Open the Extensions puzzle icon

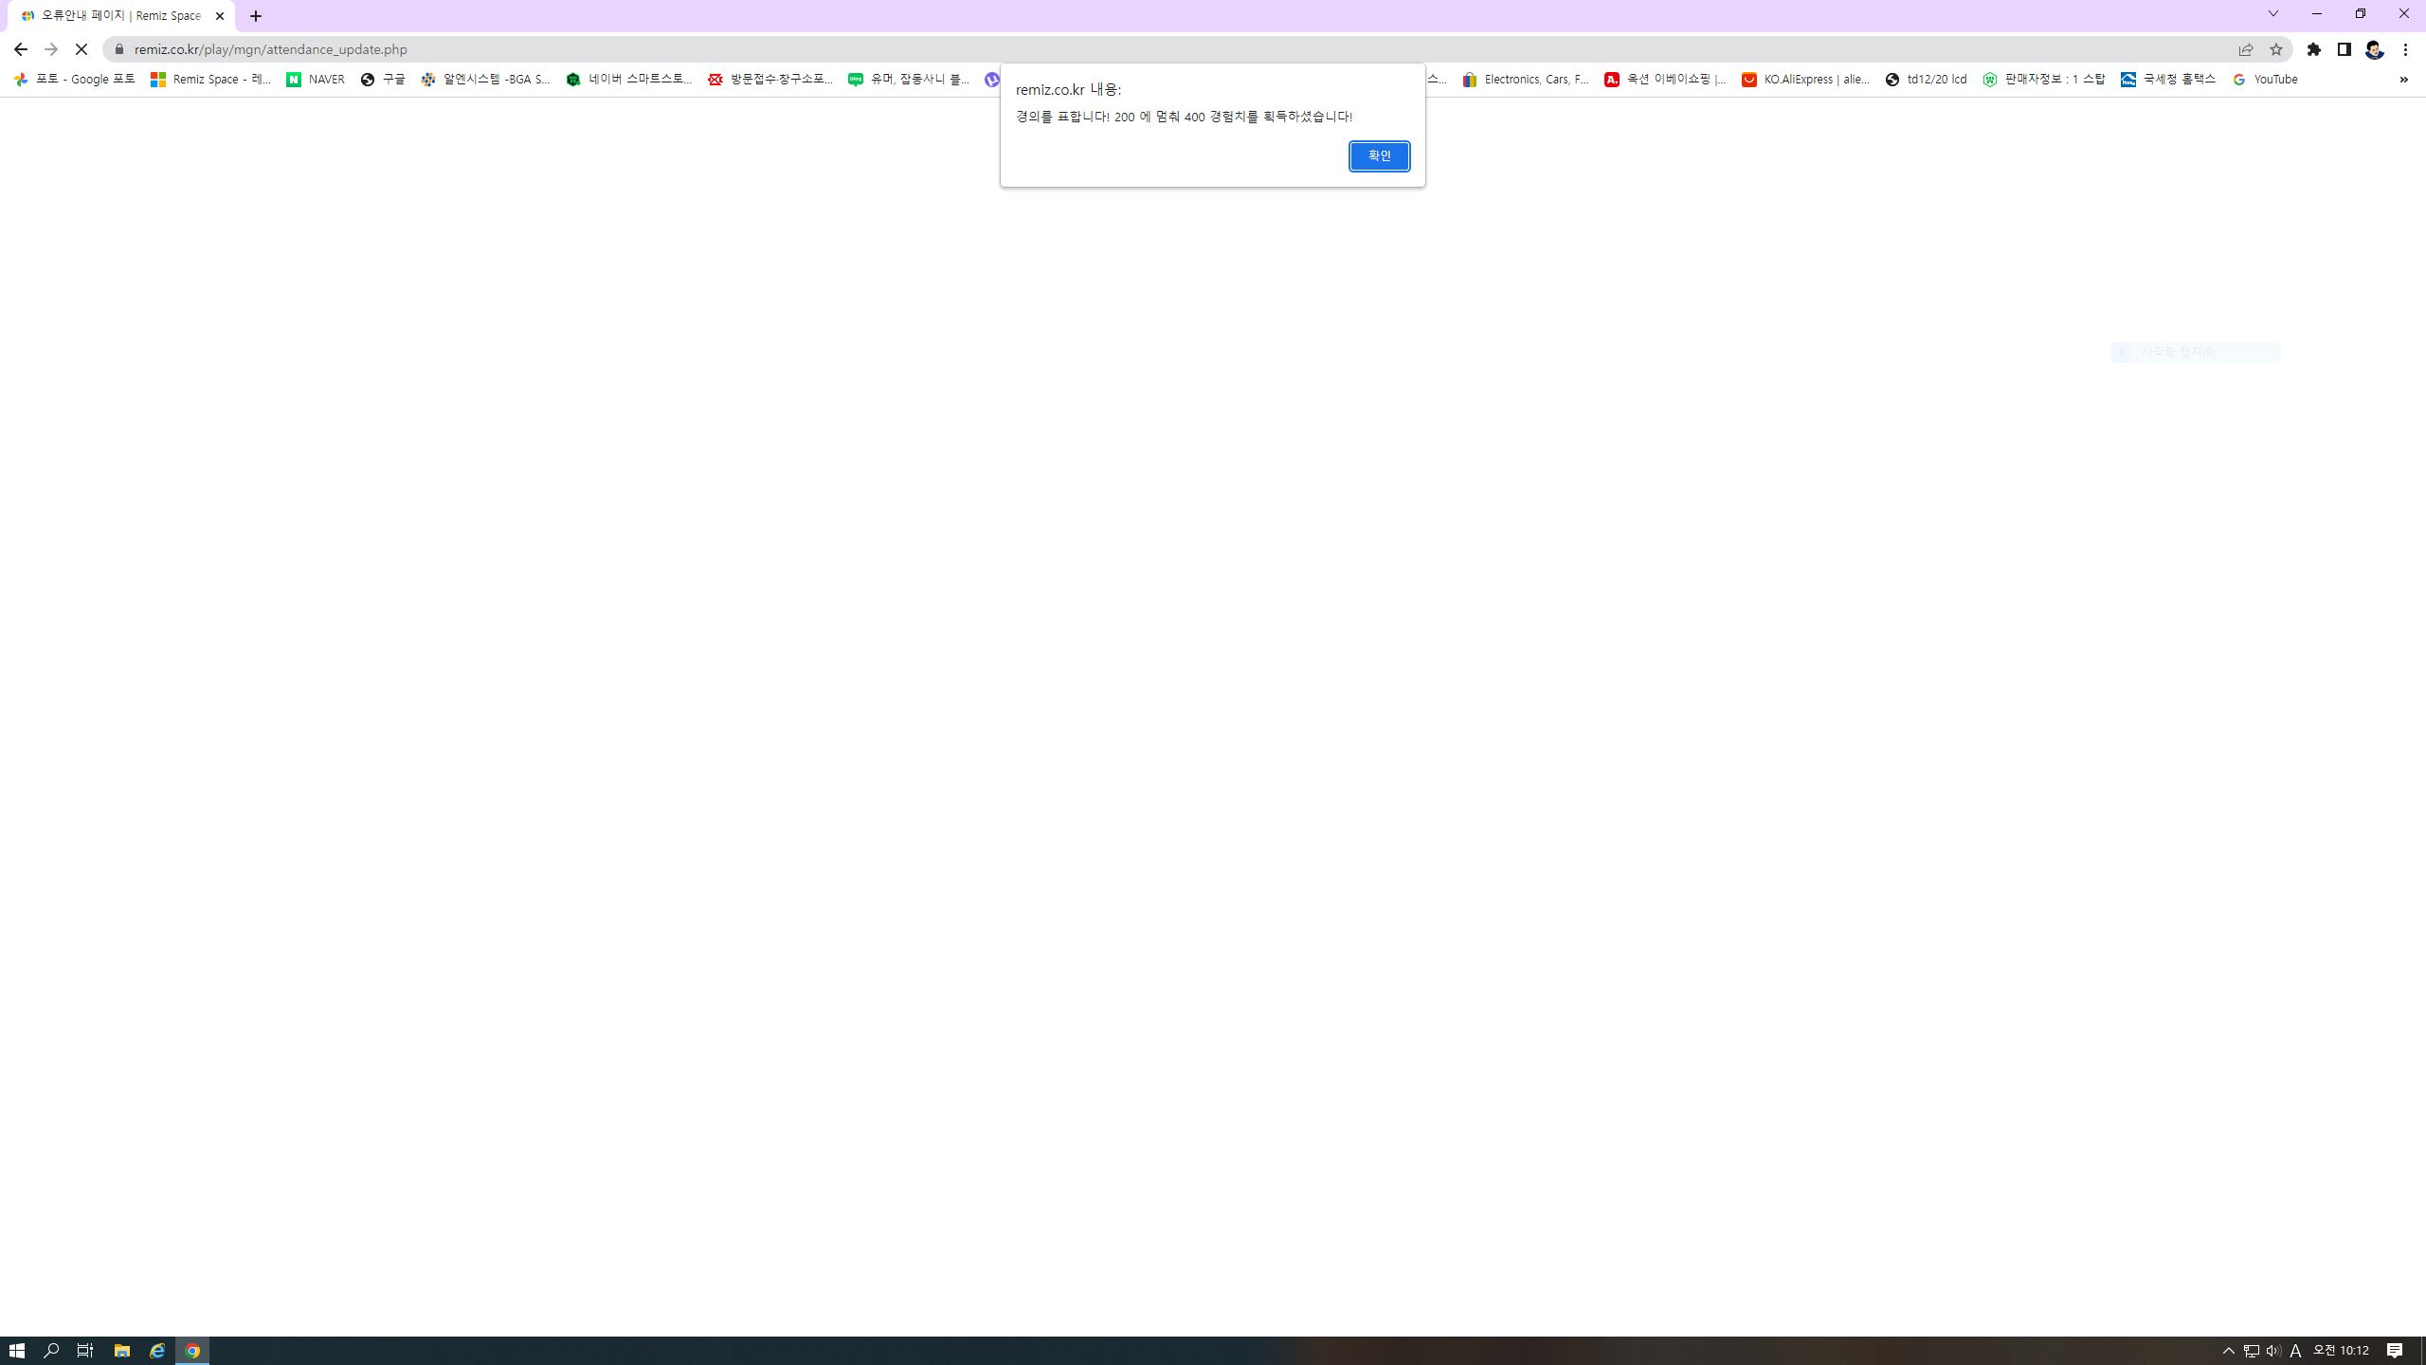[x=2314, y=49]
